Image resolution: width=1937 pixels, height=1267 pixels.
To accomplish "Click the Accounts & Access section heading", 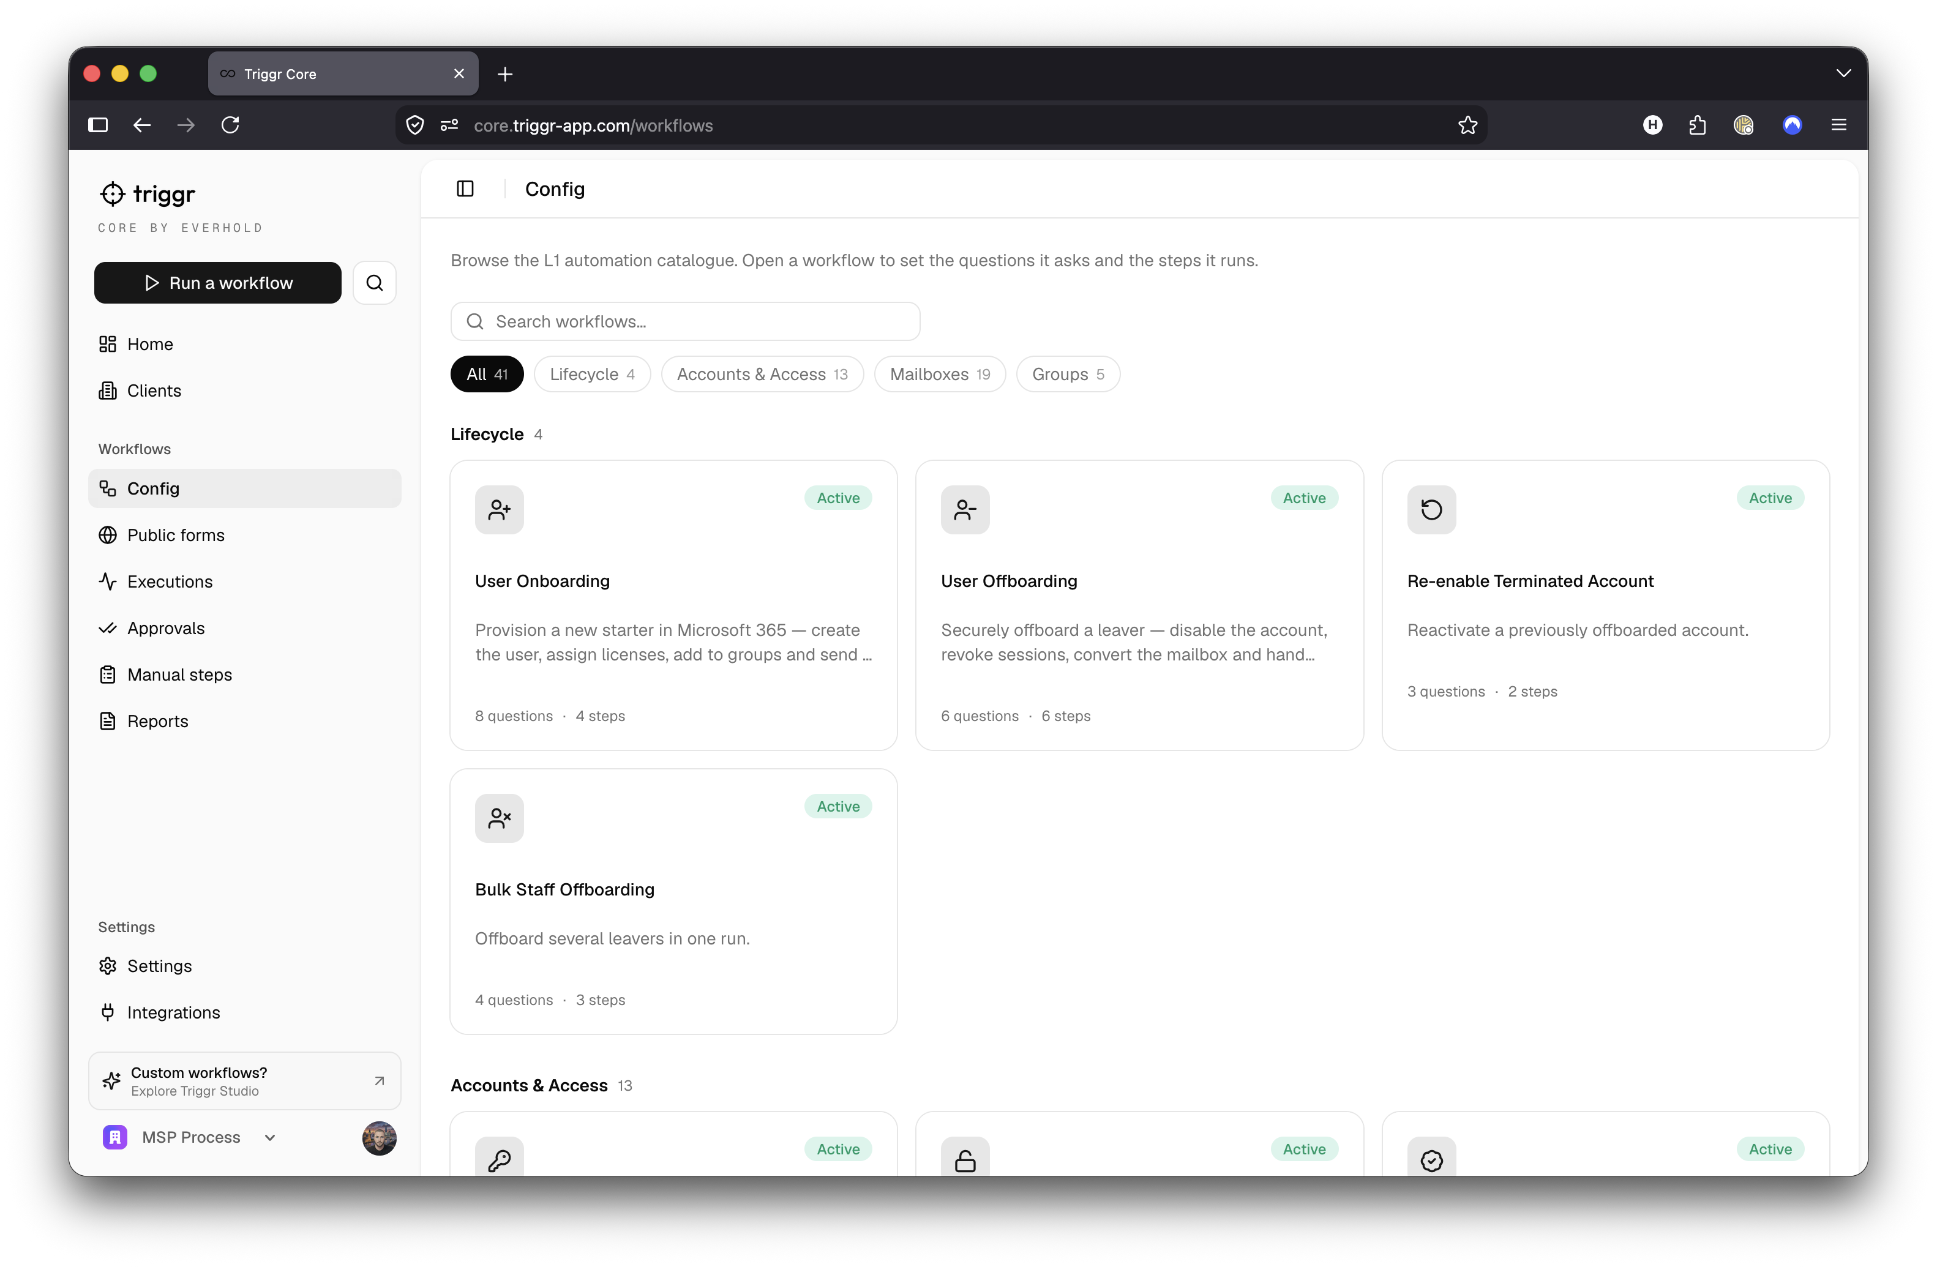I will (x=529, y=1086).
